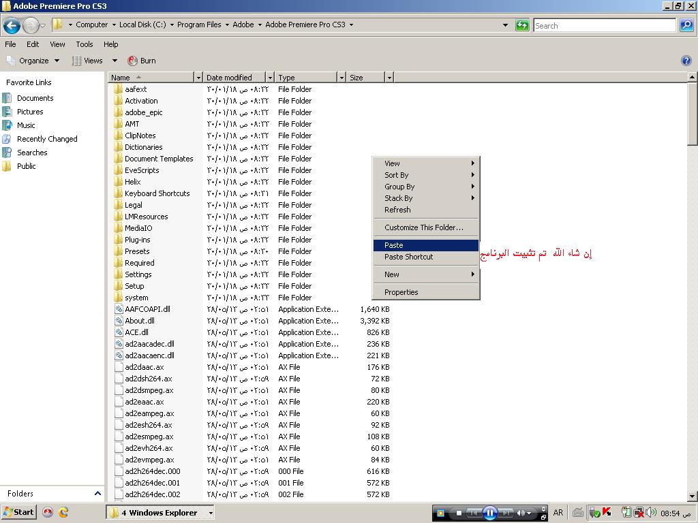Click the folder icon beside Presets
This screenshot has height=523, width=698.
pyautogui.click(x=118, y=251)
